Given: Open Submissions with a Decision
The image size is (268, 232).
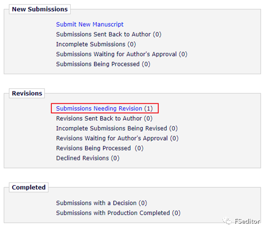Looking at the screenshot, I should tap(102, 203).
